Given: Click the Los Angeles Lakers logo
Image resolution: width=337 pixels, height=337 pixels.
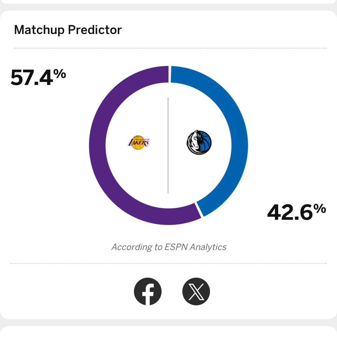Looking at the screenshot, I should [139, 142].
